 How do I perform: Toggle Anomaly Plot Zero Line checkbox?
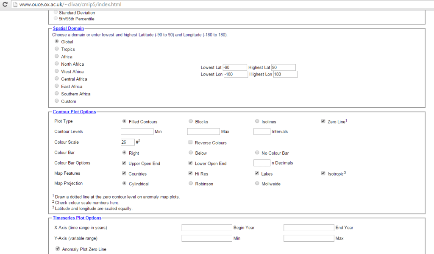point(58,249)
